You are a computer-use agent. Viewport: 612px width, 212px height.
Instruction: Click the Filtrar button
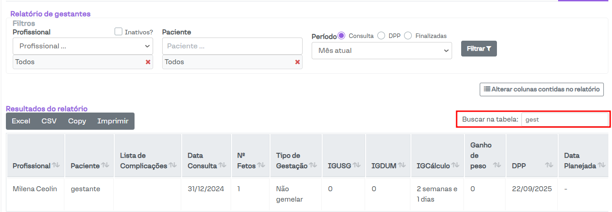click(x=479, y=49)
